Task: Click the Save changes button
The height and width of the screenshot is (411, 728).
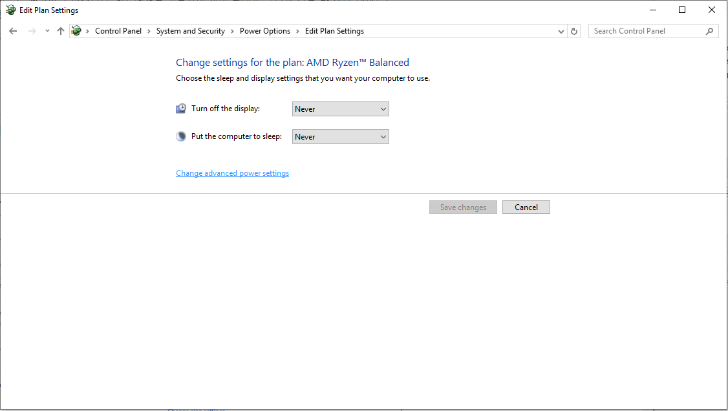Action: tap(463, 207)
